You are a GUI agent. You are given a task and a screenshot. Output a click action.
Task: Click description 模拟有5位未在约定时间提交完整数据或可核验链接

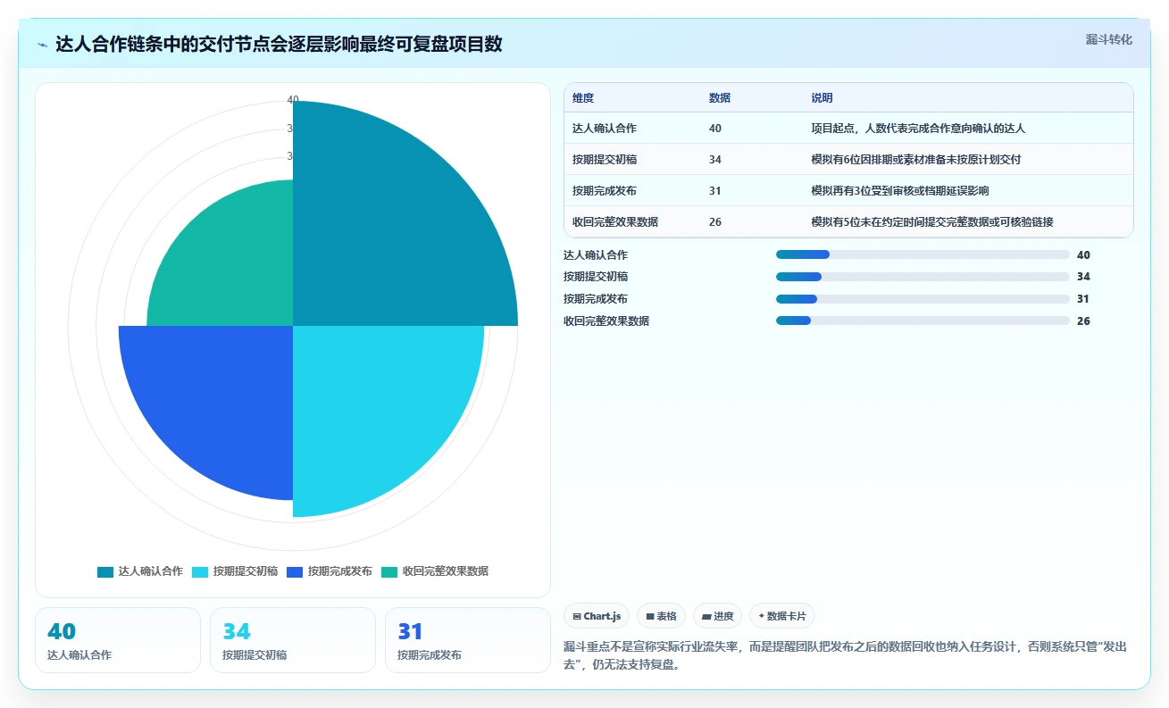pyautogui.click(x=931, y=222)
